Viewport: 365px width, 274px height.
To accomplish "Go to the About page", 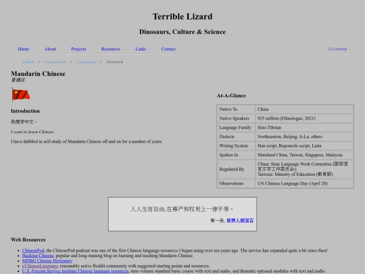I will 50,49.
